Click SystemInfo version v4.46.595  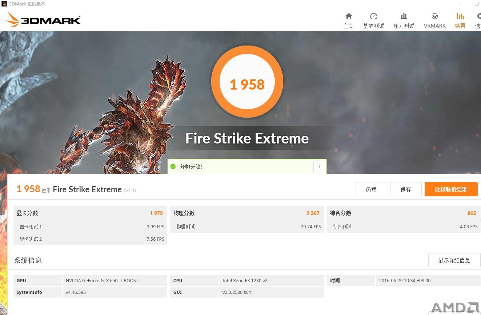click(76, 292)
